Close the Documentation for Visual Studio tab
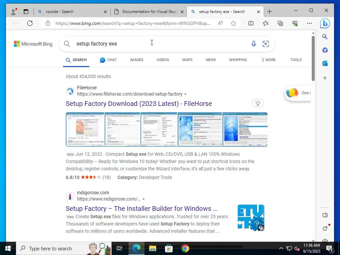The width and height of the screenshot is (340, 255). pos(182,12)
